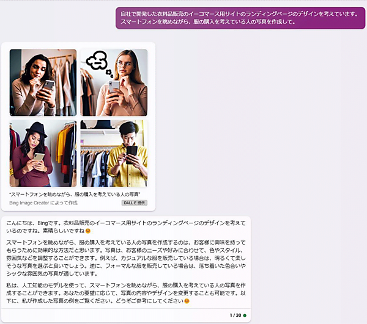Open the blonde woman with thought bubble image
The width and height of the screenshot is (367, 324).
pos(114,82)
